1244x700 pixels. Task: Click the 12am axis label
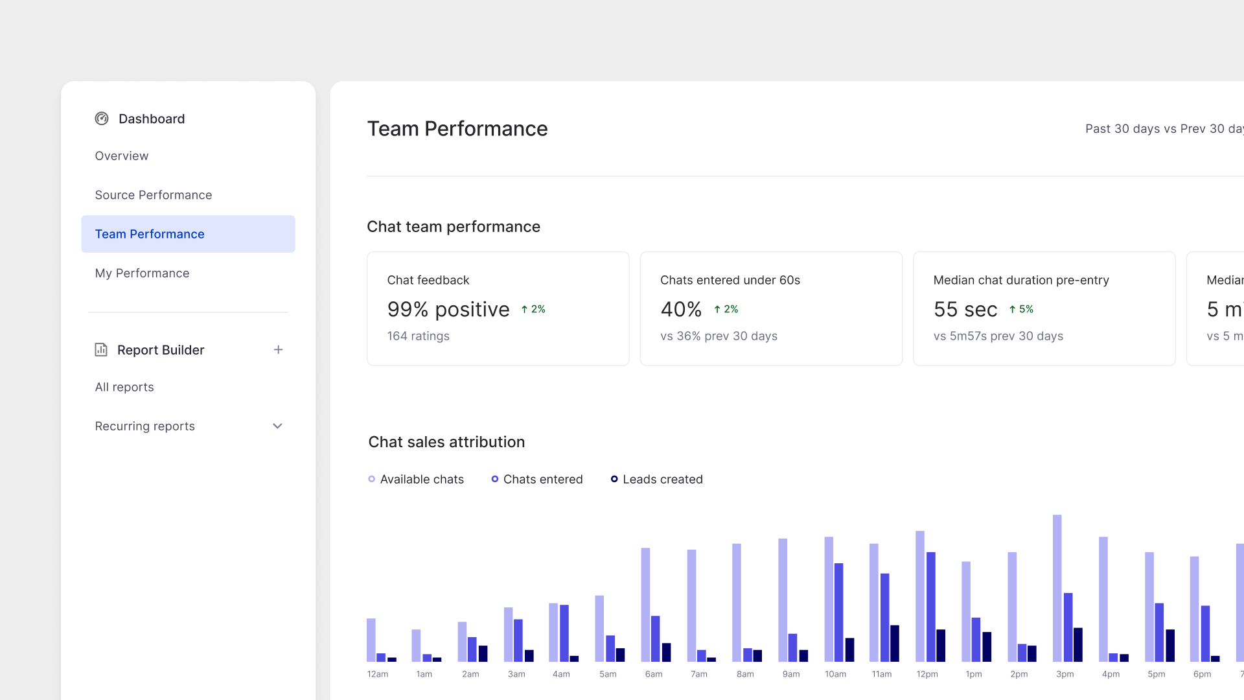point(378,675)
